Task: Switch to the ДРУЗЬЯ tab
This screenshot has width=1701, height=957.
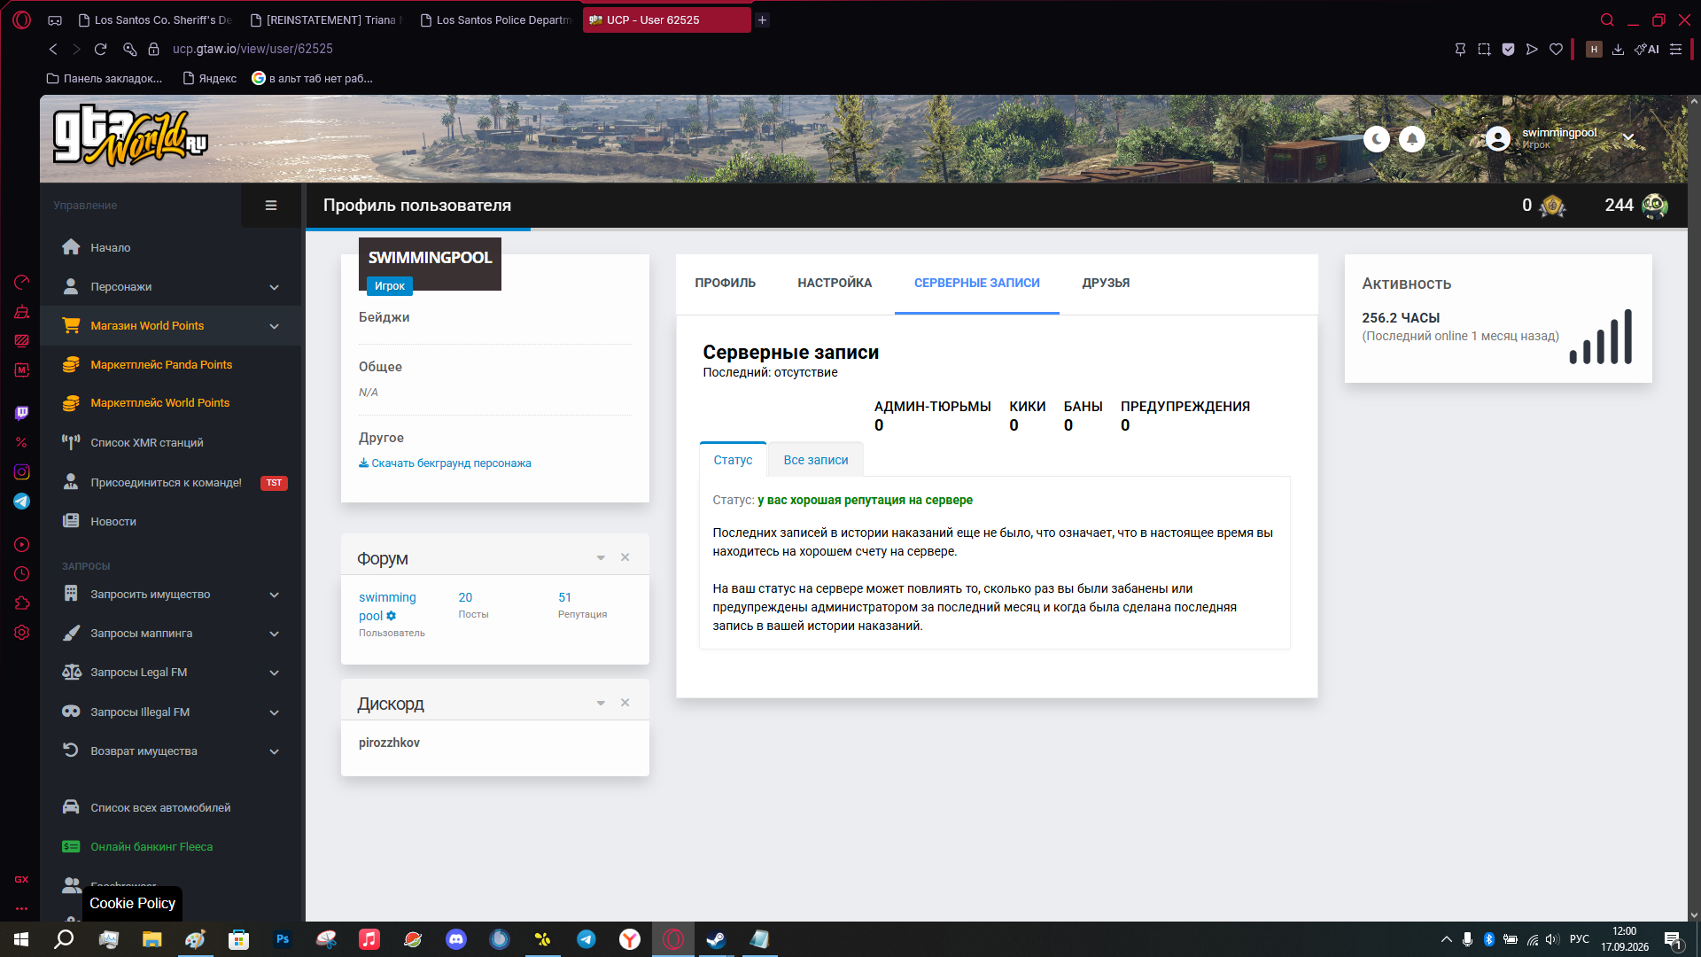Action: (x=1106, y=283)
